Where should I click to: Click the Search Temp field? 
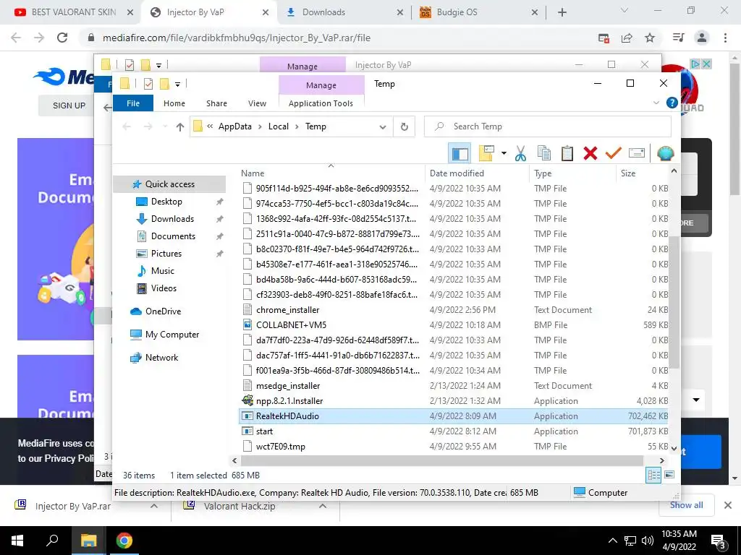(x=548, y=126)
